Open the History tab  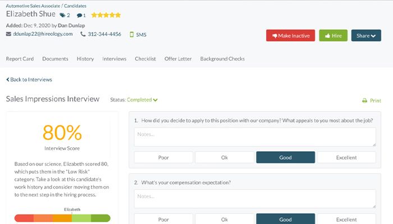tap(85, 59)
